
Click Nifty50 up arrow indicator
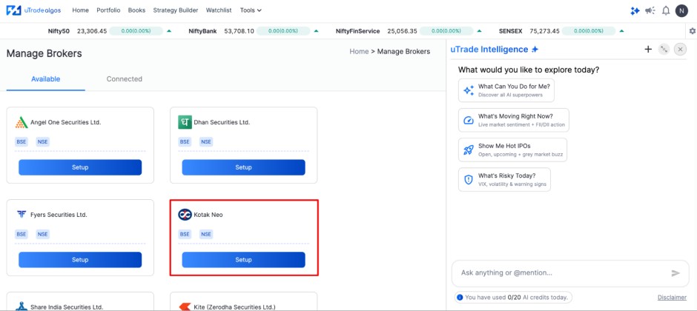(x=169, y=31)
